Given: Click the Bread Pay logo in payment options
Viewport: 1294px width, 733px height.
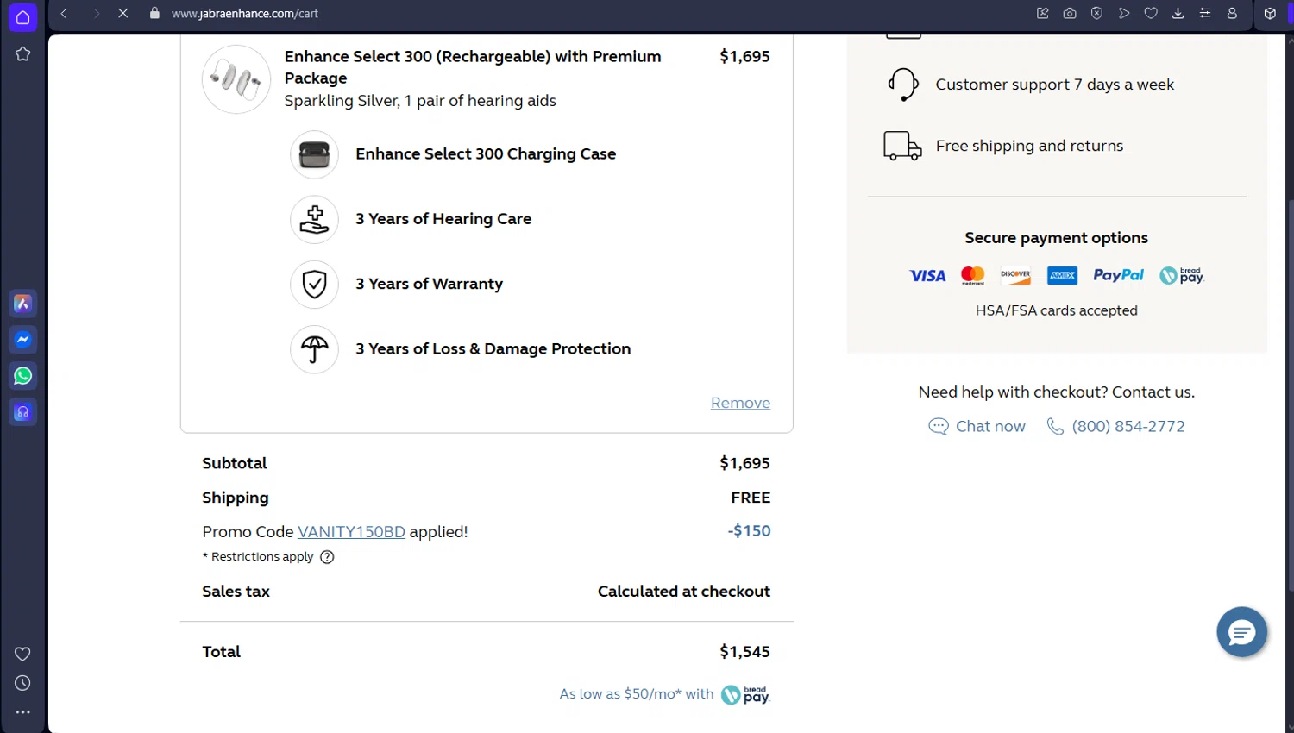Looking at the screenshot, I should click(1181, 276).
